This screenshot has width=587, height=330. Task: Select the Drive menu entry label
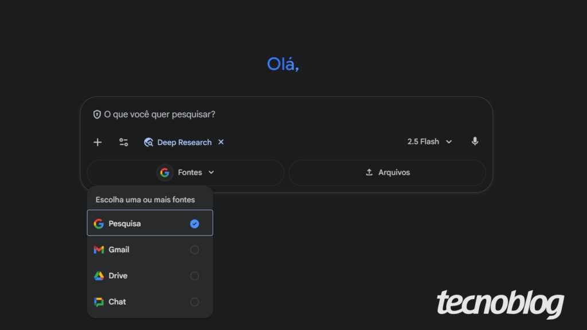(118, 276)
